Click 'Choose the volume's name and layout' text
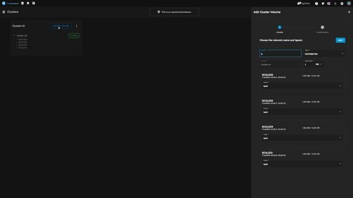Viewport: 353px width, 198px height. (281, 40)
